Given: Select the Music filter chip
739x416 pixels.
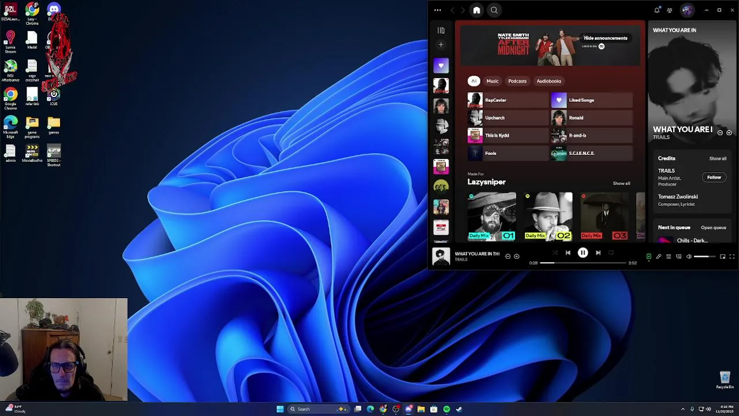Looking at the screenshot, I should click(x=492, y=81).
